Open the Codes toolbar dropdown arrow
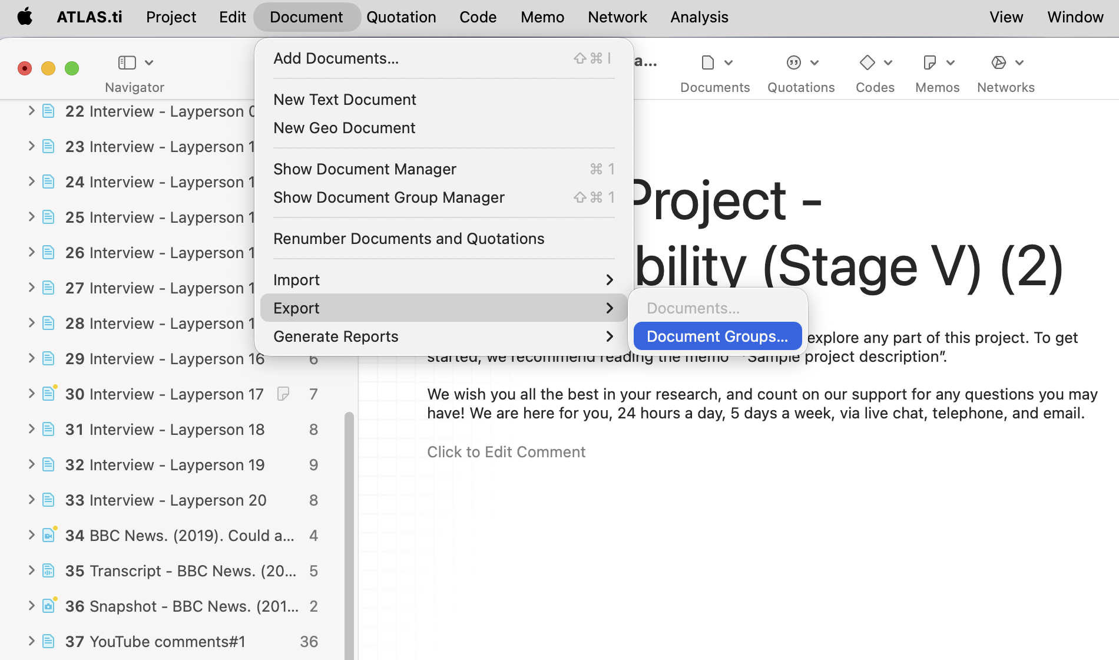 888,62
